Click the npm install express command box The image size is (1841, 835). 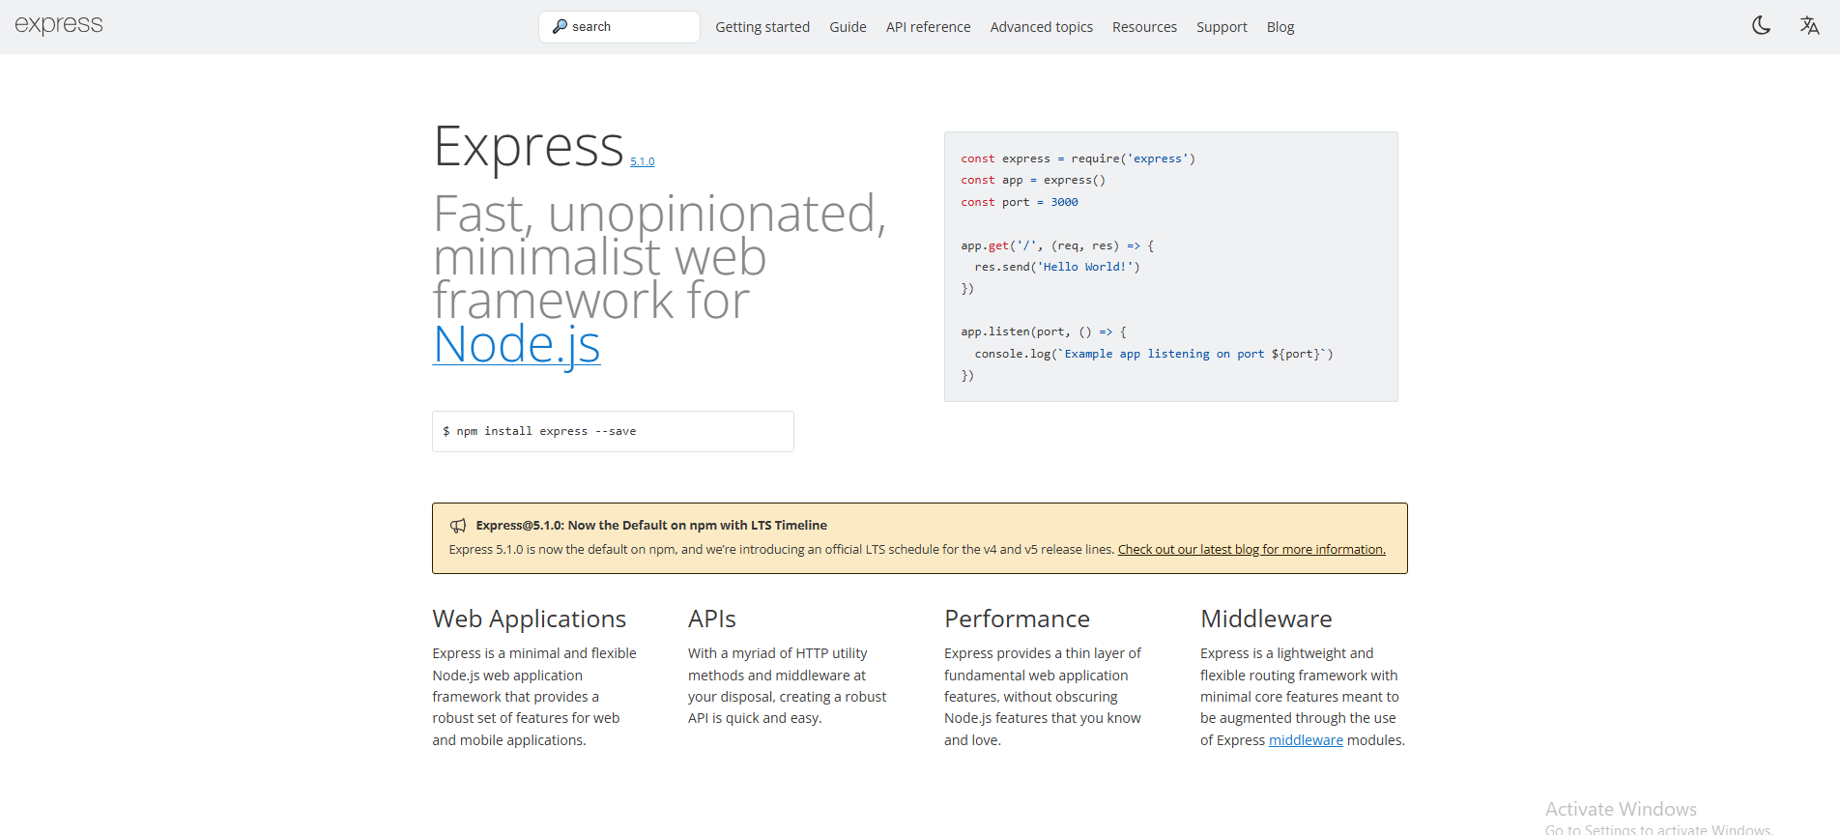pyautogui.click(x=613, y=431)
